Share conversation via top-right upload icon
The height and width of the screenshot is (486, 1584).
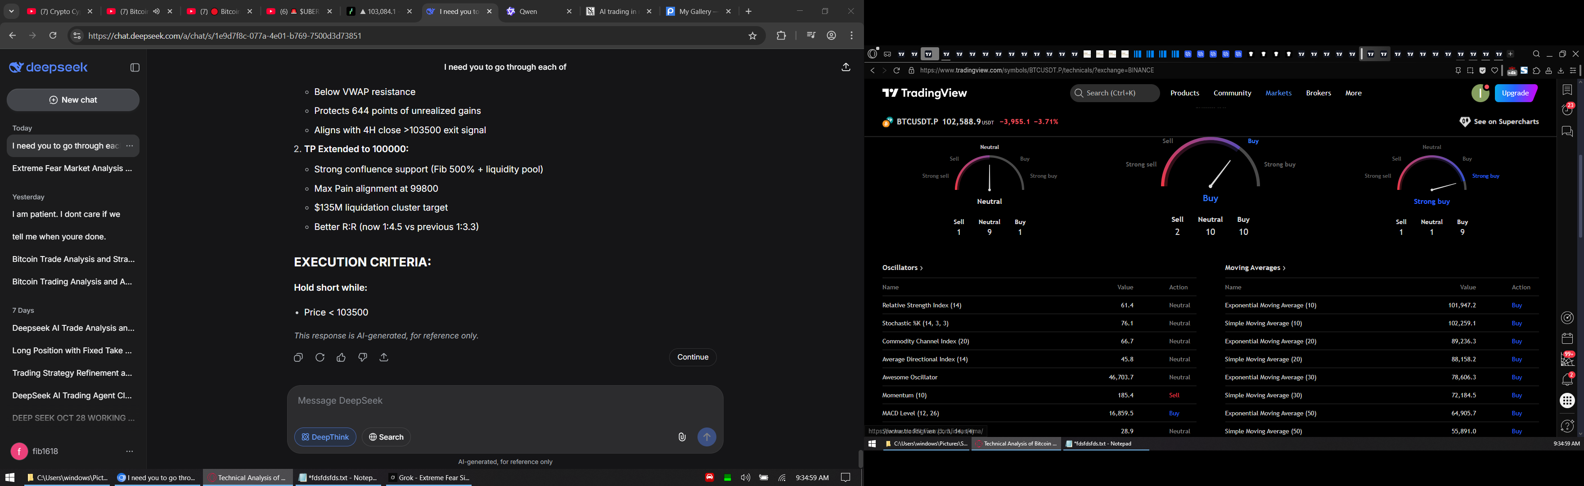point(846,67)
